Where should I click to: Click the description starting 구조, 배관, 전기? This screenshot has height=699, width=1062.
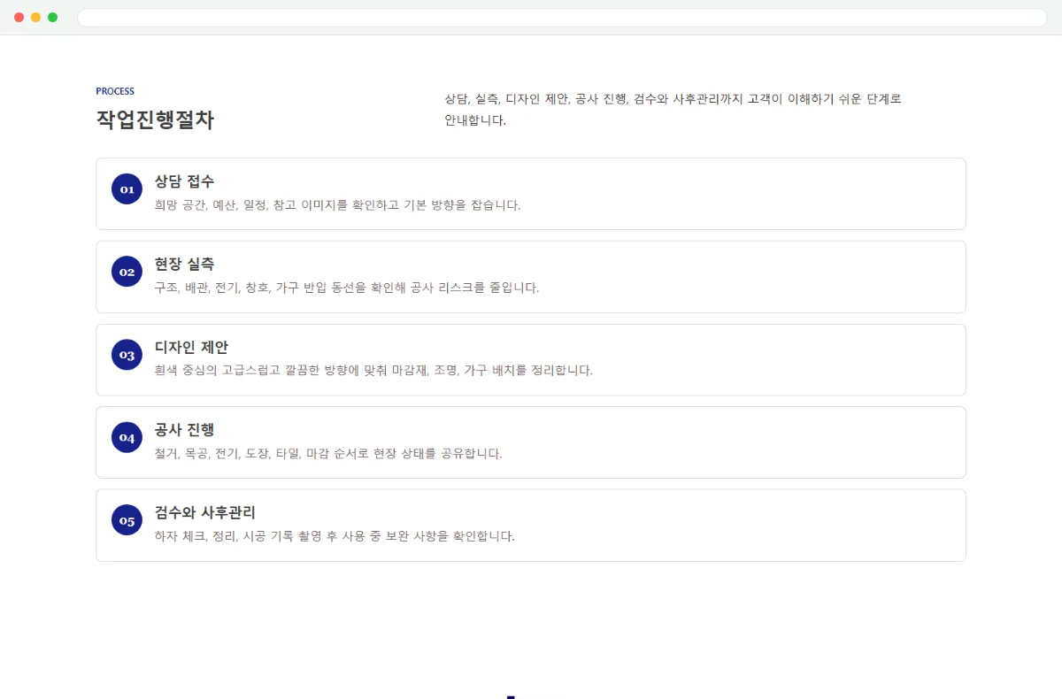346,288
